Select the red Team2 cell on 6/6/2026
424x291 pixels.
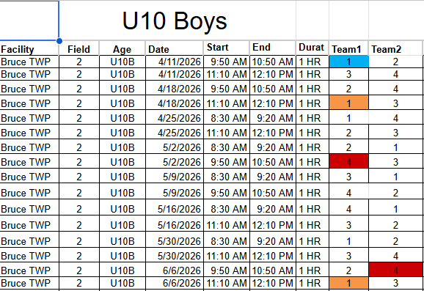point(396,270)
